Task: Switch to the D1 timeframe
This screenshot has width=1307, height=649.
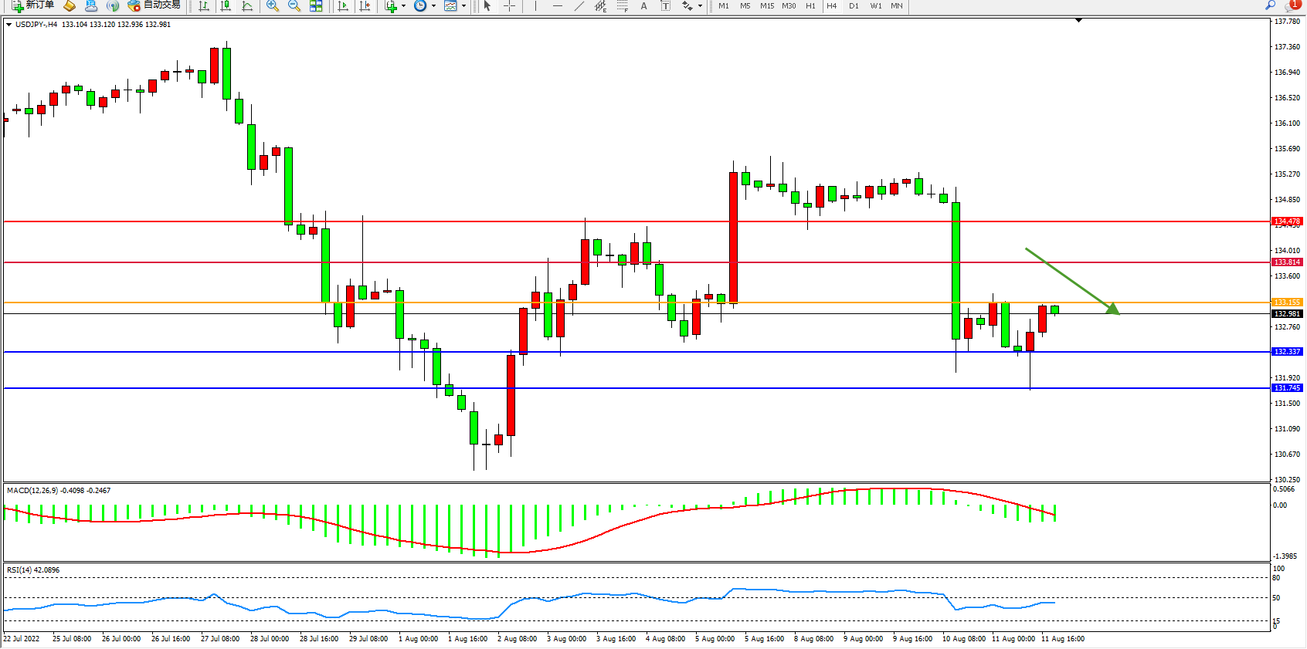Action: (854, 6)
